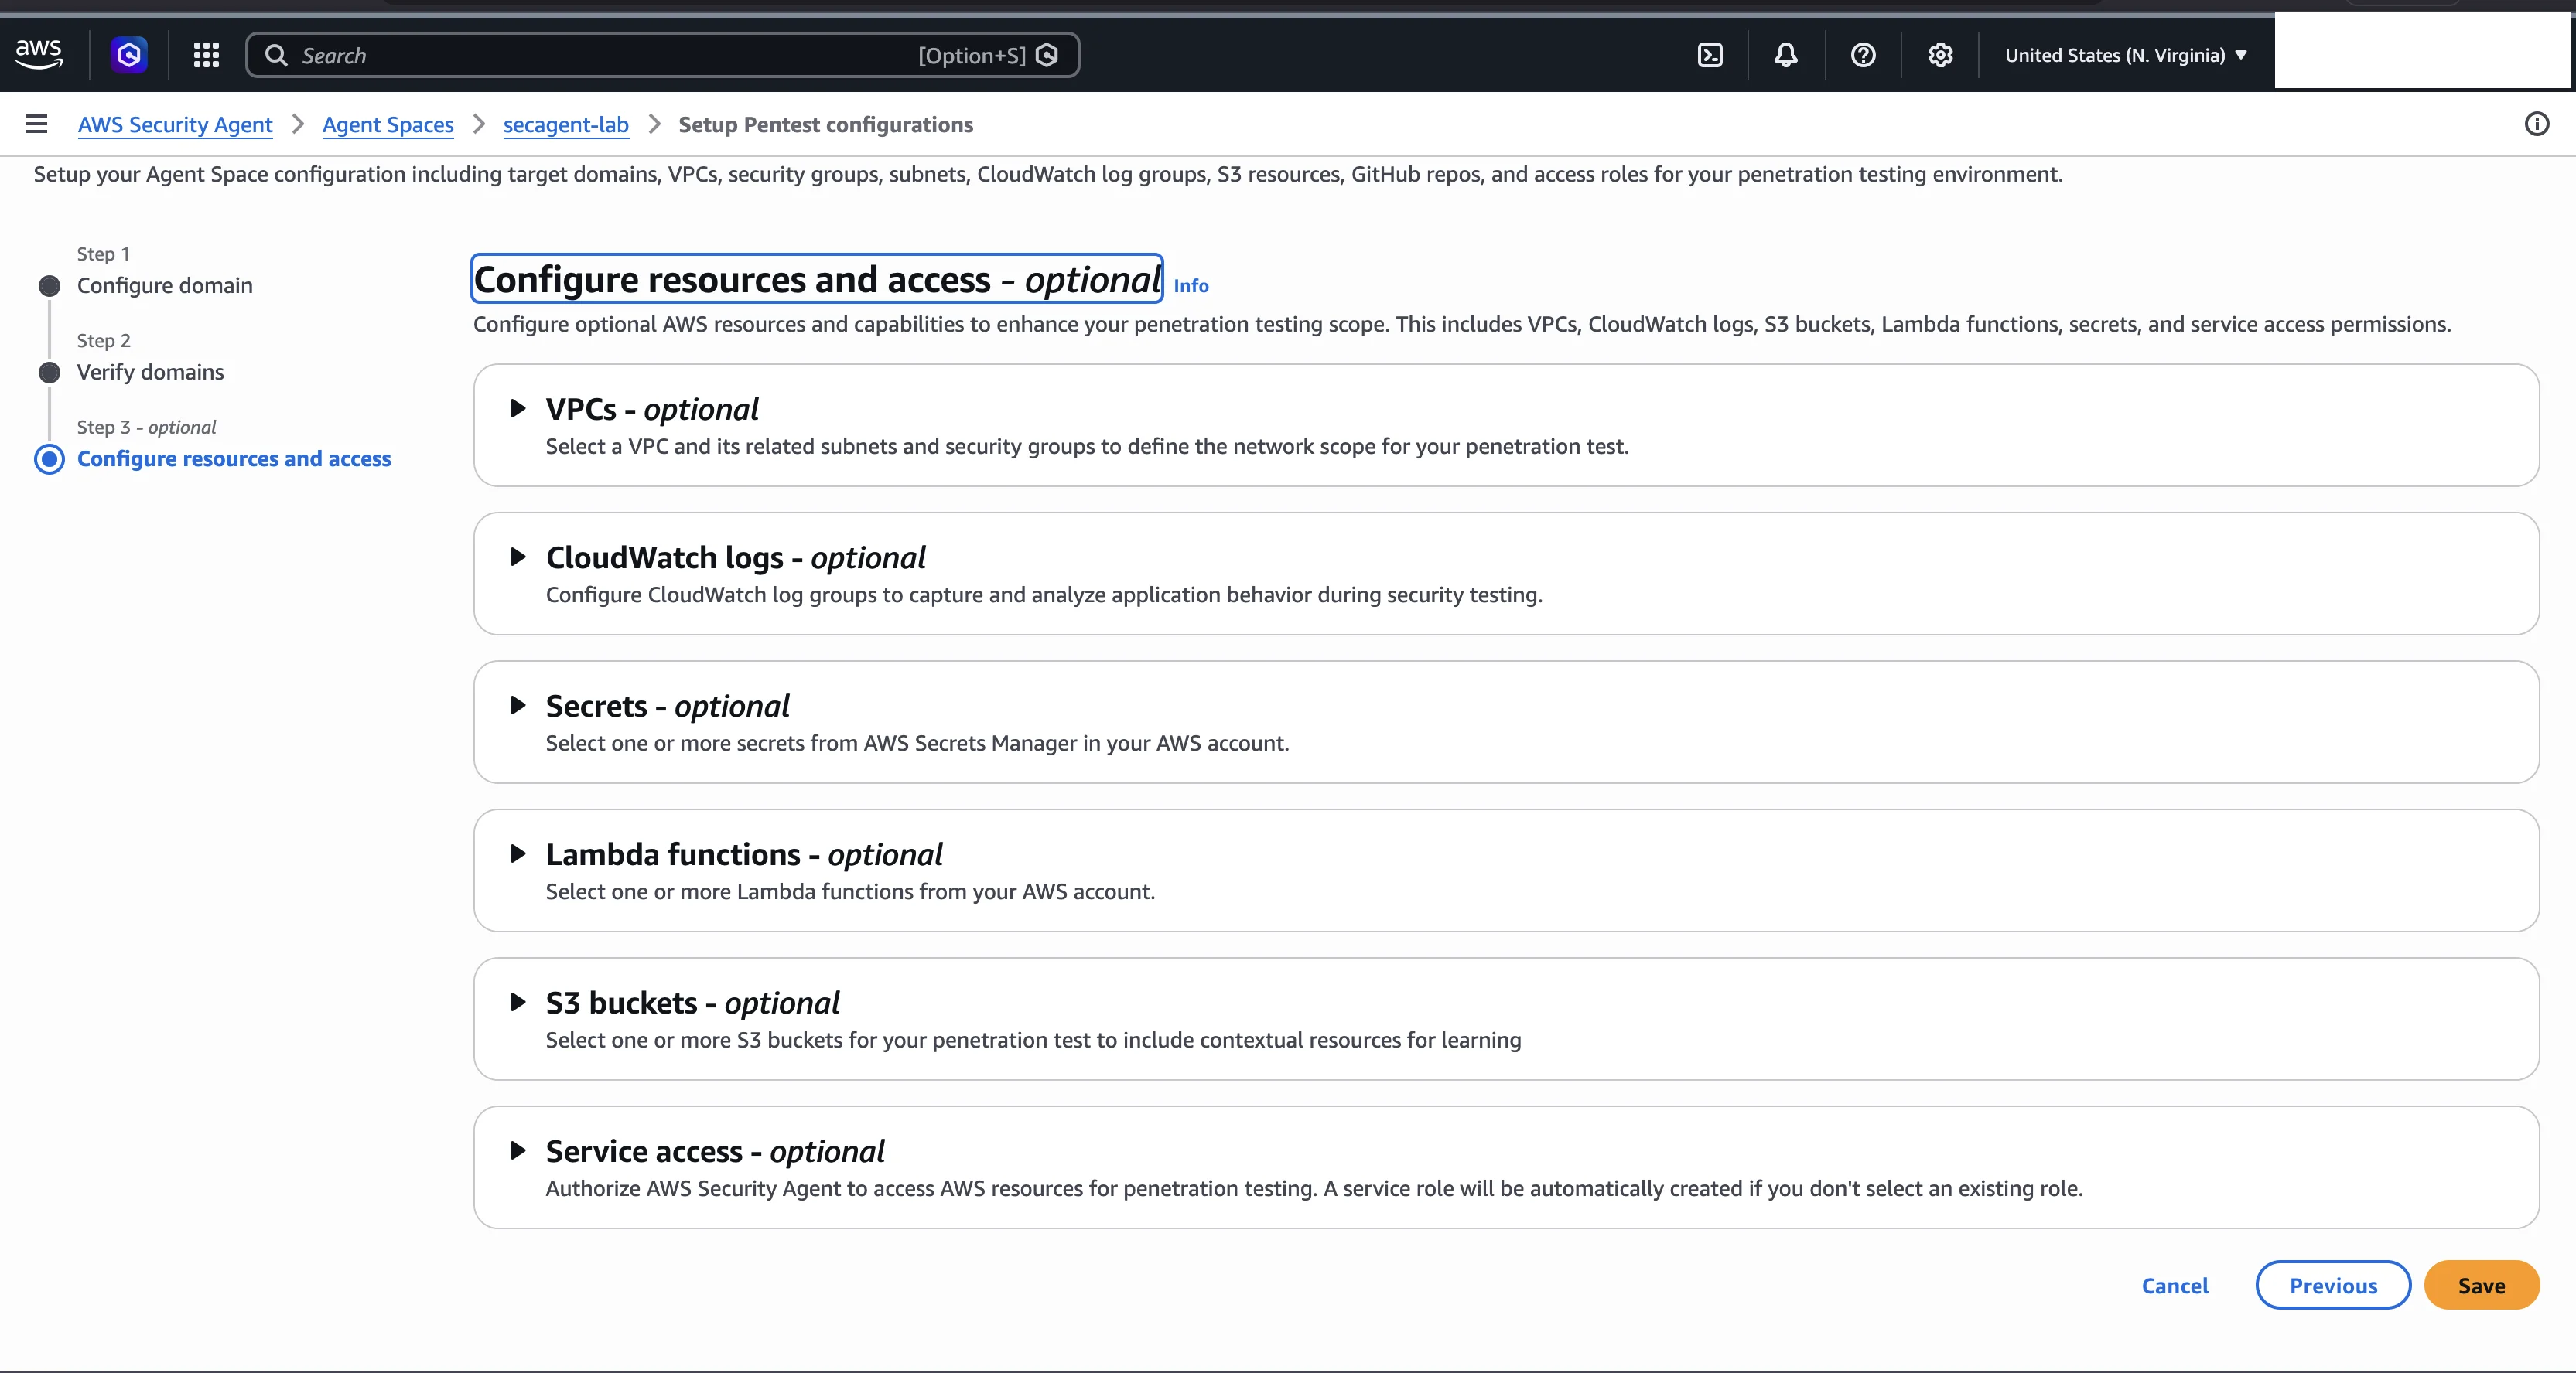Image resolution: width=2576 pixels, height=1373 pixels.
Task: Launch the CloudShell terminal icon
Action: (x=1710, y=55)
